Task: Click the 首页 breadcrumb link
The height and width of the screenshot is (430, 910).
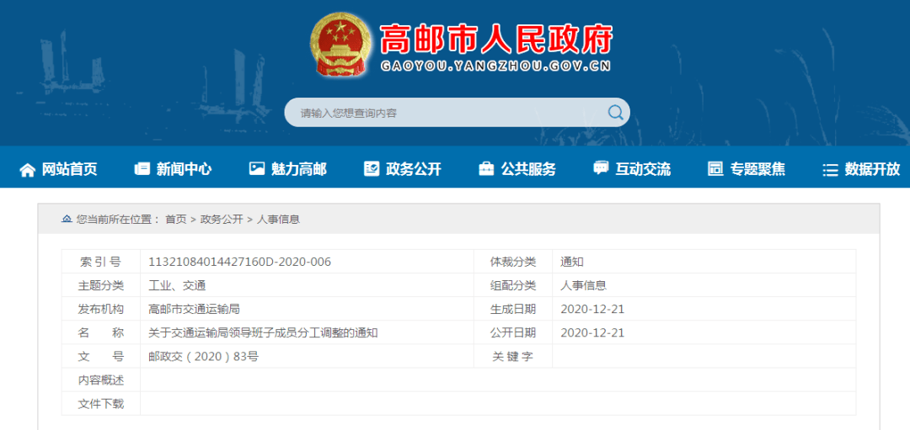Action: coord(176,220)
